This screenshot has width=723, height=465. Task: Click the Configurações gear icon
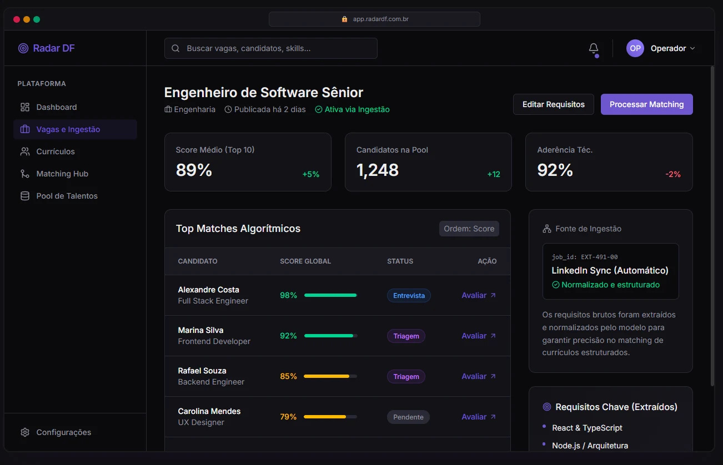coord(25,432)
